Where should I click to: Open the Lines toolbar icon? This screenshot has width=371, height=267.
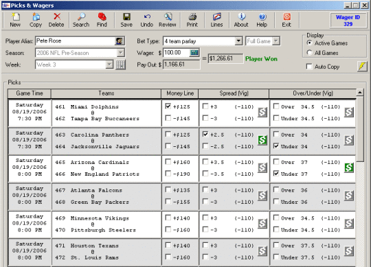(216, 20)
